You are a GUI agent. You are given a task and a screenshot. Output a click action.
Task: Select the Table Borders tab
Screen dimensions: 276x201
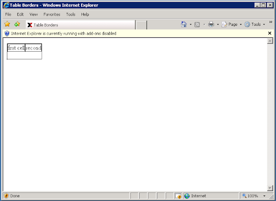pyautogui.click(x=81, y=25)
